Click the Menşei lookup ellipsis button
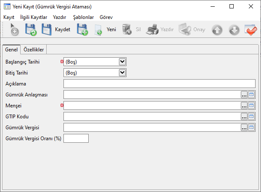Image resolution: width=261 pixels, height=192 pixels. 244,105
